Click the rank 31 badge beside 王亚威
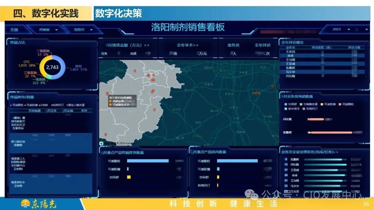374x210 pixels. 286,170
